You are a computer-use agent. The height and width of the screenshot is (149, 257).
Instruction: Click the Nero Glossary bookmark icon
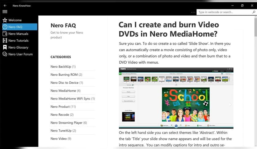tap(5, 47)
